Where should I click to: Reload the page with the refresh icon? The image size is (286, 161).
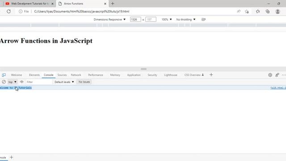8,11
